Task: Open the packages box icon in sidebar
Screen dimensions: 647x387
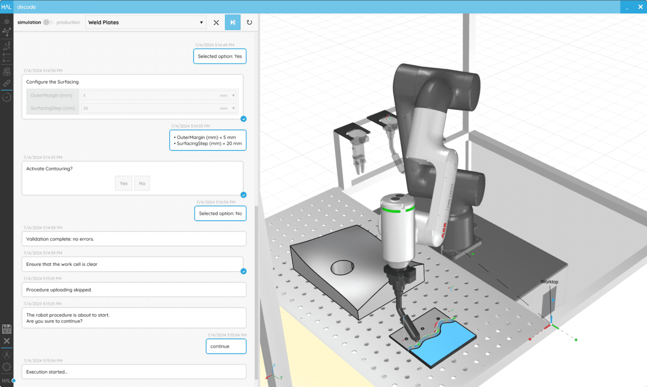Action: [6, 71]
